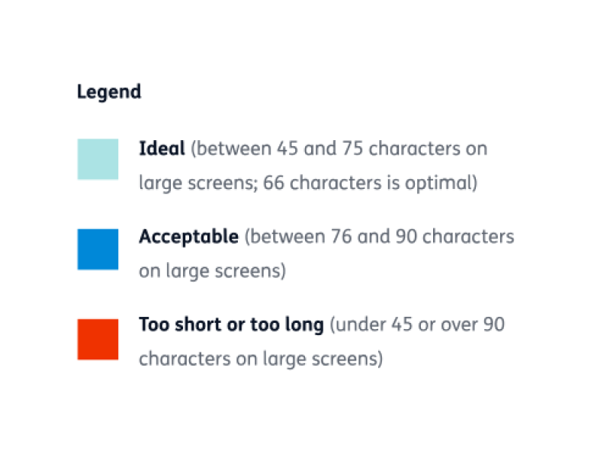Image resolution: width=610 pixels, height=457 pixels.
Task: Click the word "or" before "over 90"
Action: 425,325
